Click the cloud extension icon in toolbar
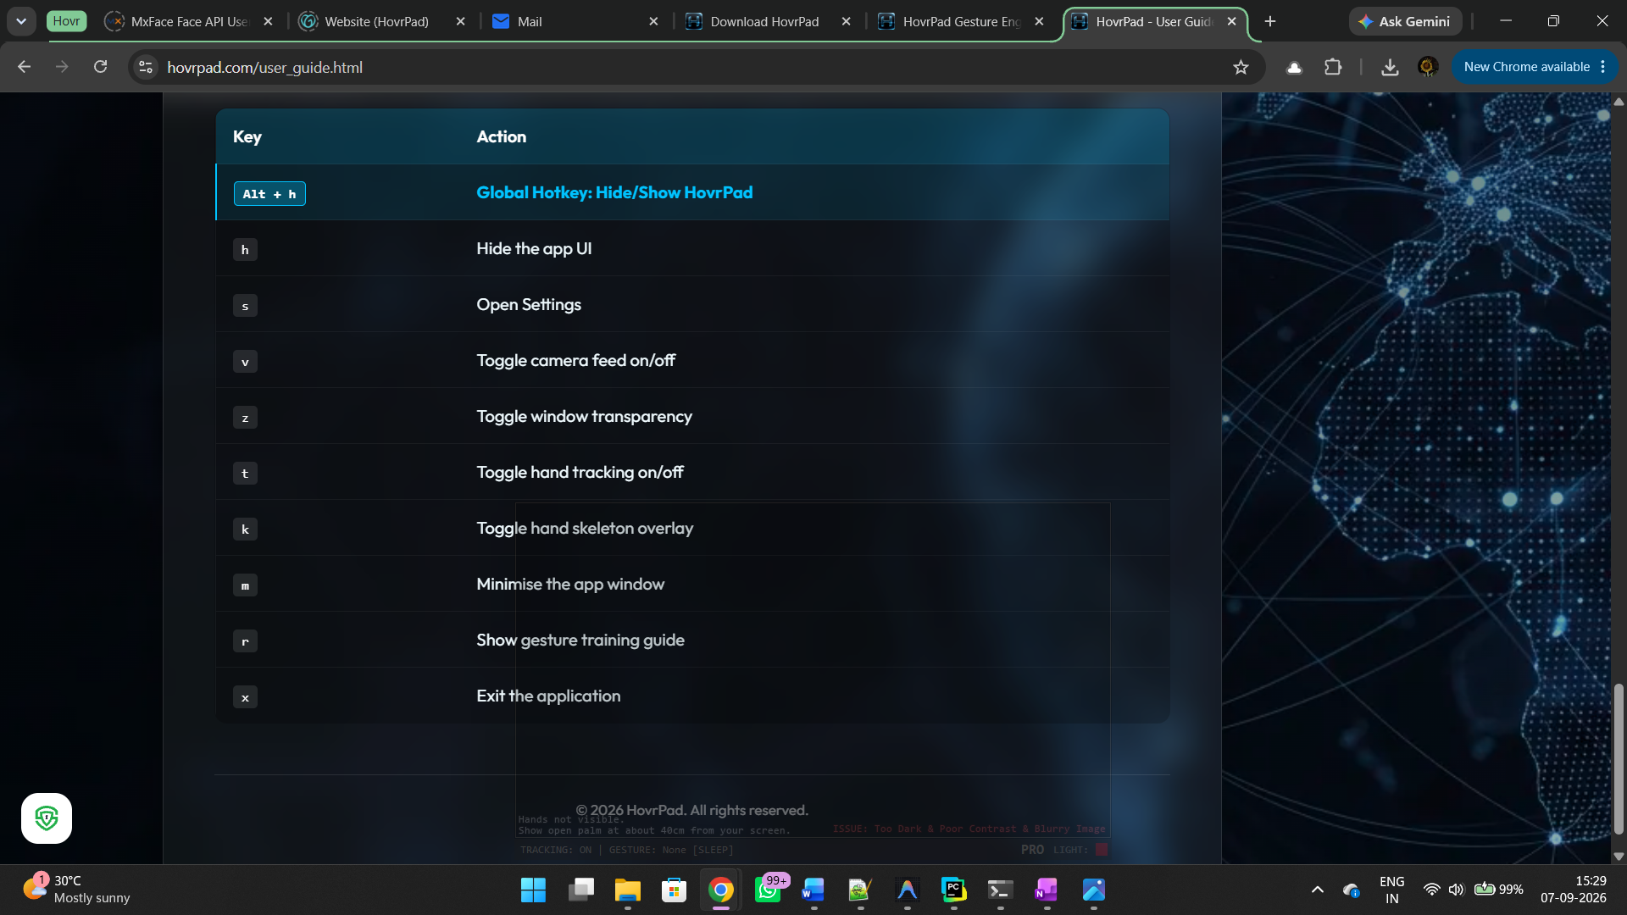This screenshot has width=1627, height=915. tap(1294, 67)
